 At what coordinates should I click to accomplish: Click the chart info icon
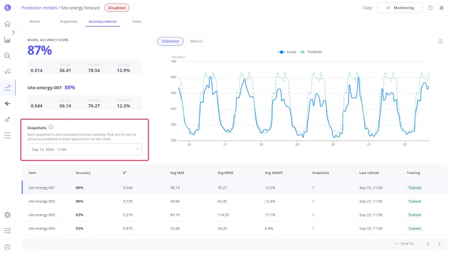pos(441,41)
